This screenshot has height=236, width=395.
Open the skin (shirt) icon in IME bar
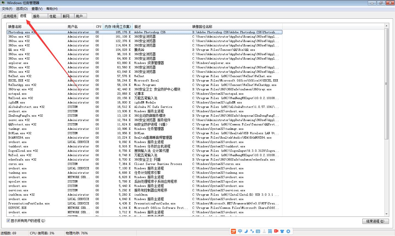click(282, 231)
